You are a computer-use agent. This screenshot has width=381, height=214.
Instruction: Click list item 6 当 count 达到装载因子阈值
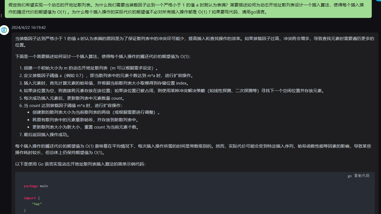[x=71, y=106]
